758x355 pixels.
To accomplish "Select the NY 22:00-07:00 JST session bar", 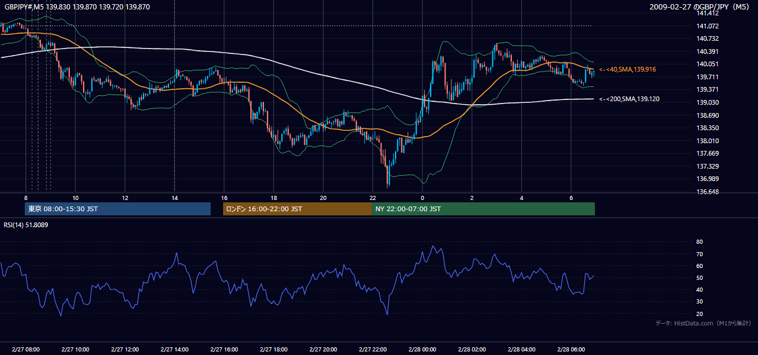I will point(483,209).
